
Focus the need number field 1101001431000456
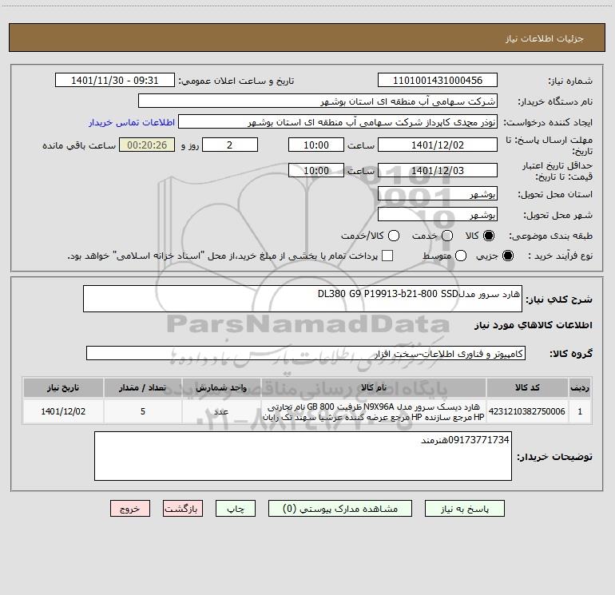pyautogui.click(x=438, y=81)
